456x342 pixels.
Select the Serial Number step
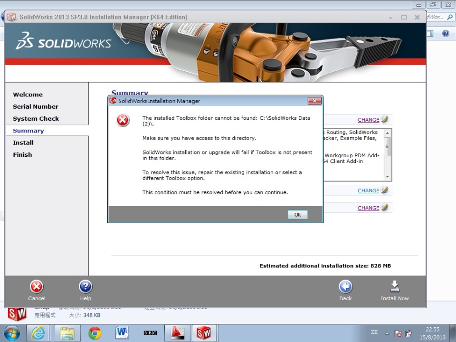(36, 107)
